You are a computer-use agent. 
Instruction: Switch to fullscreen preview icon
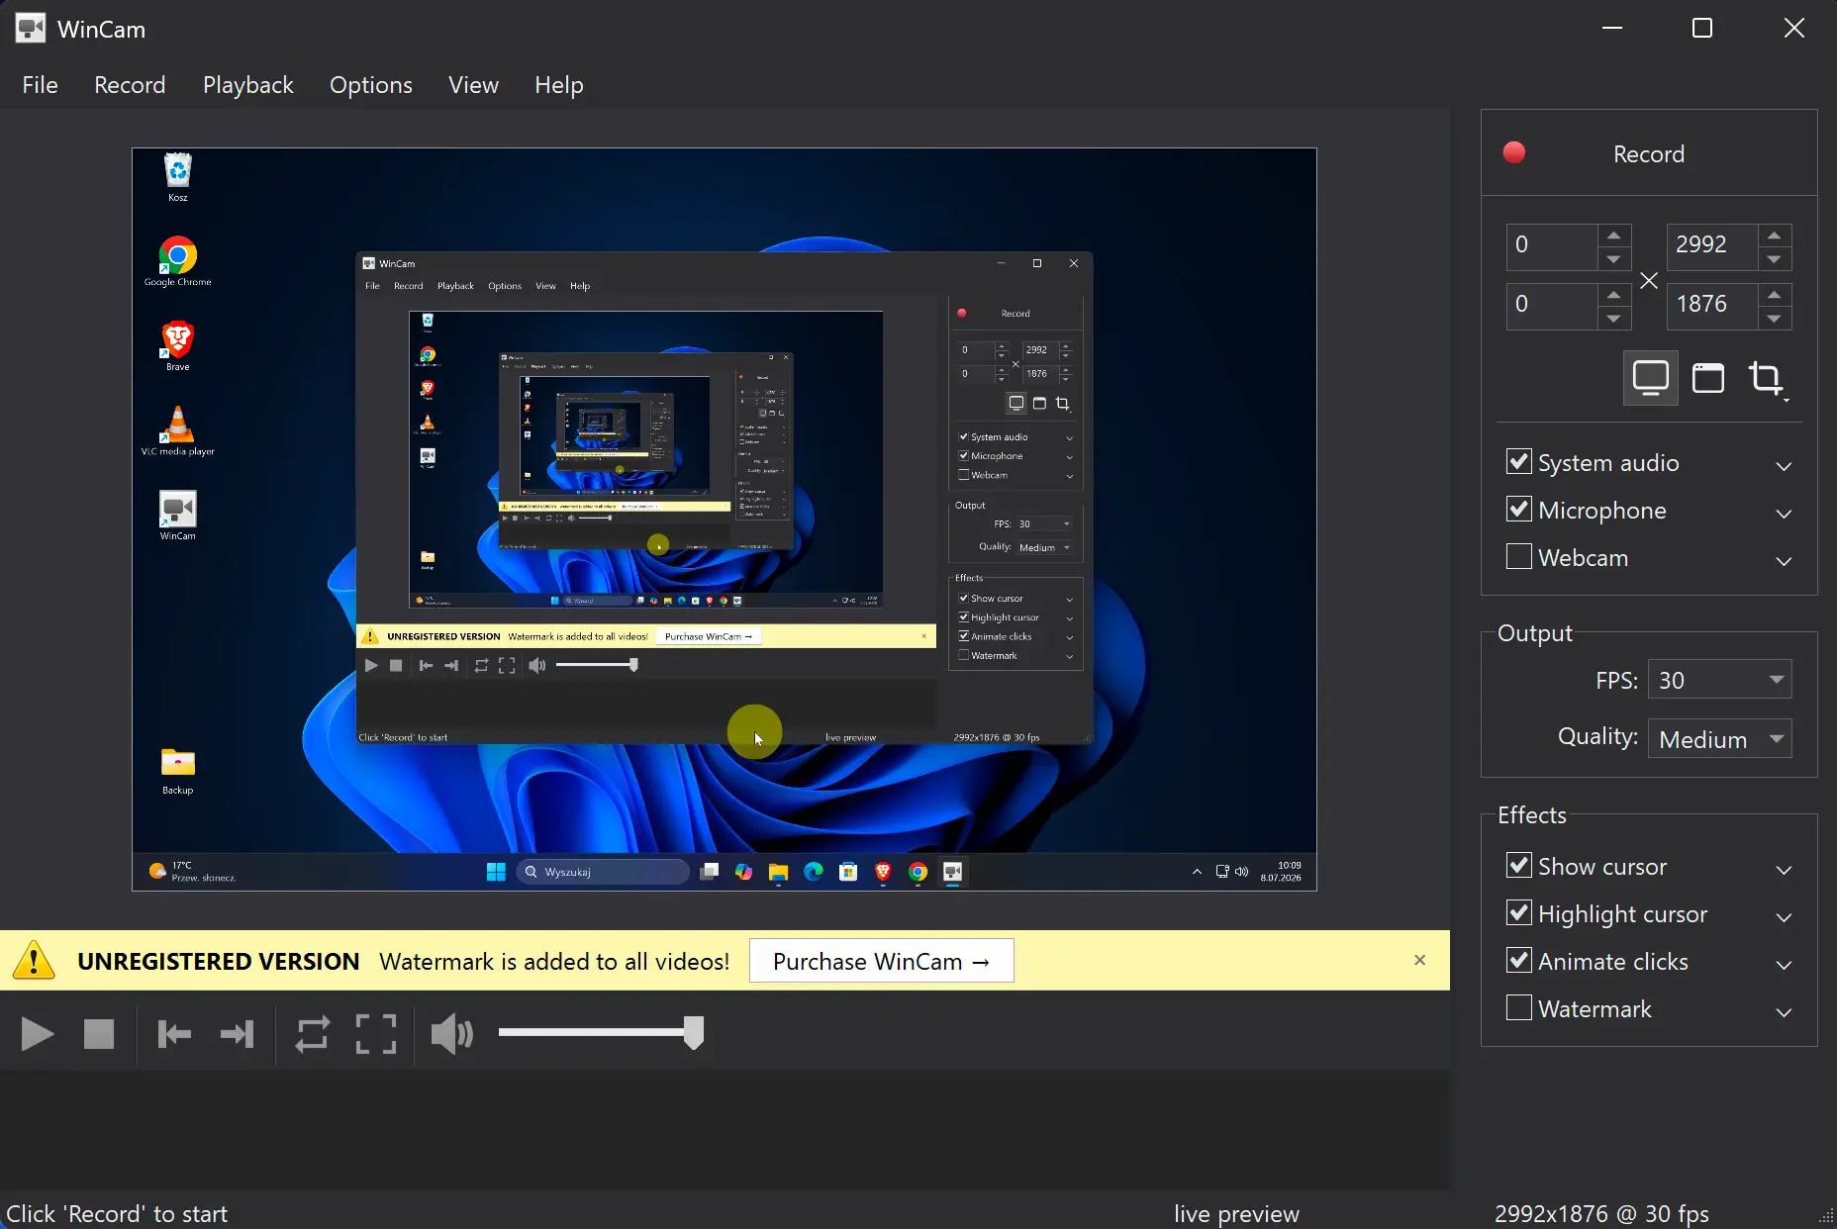click(x=376, y=1034)
